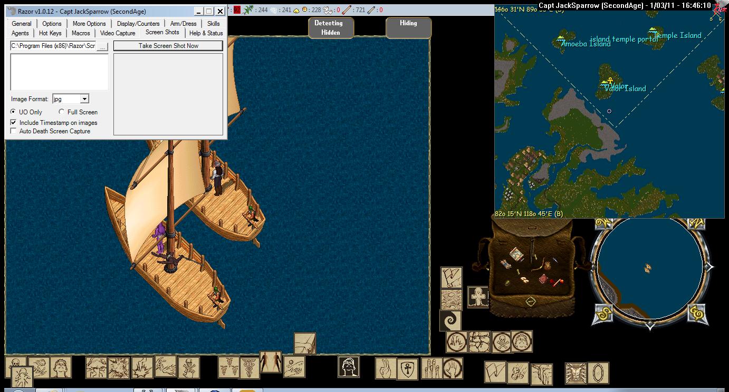Click the oval mirror spell icon
This screenshot has width=729, height=392.
(598, 373)
